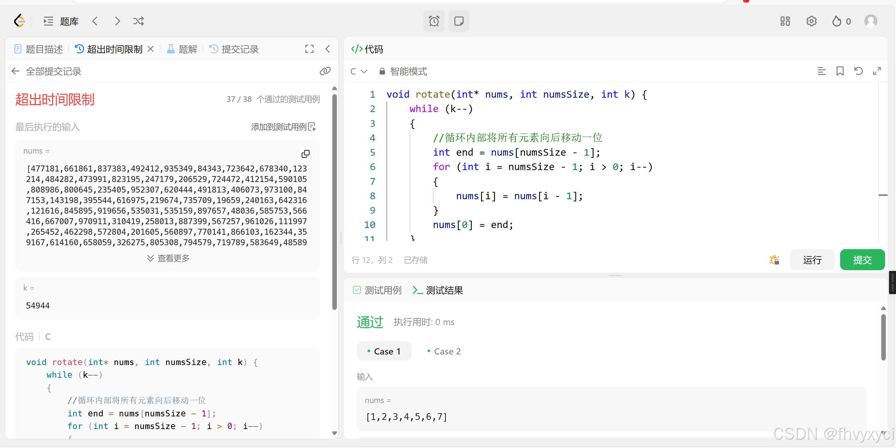The height and width of the screenshot is (448, 896).
Task: Click the 运行 run button
Action: point(812,260)
